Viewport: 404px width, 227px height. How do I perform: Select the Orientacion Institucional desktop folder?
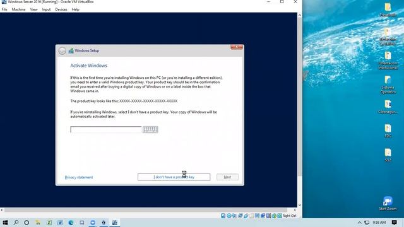(x=388, y=61)
